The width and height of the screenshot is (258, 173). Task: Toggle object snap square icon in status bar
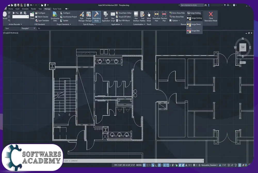pos(168,165)
